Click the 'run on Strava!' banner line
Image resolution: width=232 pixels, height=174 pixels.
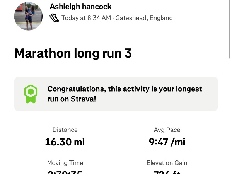[72, 99]
